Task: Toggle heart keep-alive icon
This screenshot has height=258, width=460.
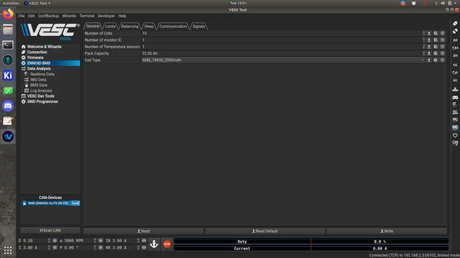Action: point(455,135)
